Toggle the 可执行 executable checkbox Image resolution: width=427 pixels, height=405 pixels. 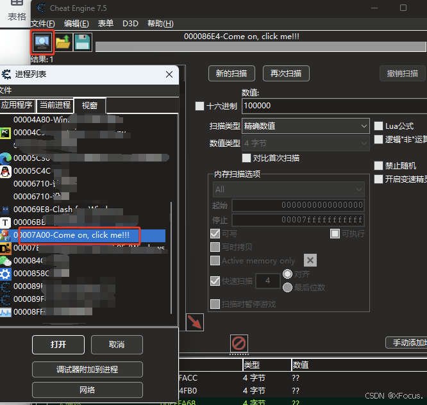point(335,233)
